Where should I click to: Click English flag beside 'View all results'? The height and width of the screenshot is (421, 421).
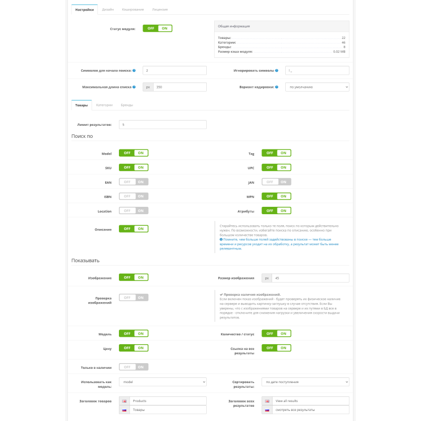[x=267, y=401]
